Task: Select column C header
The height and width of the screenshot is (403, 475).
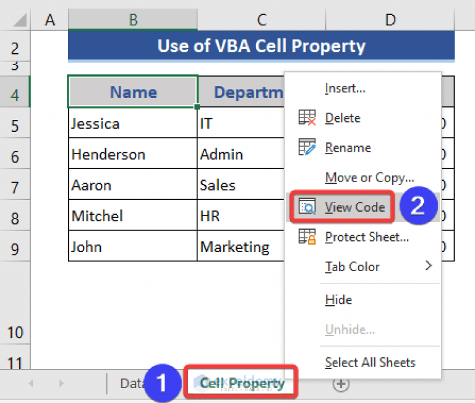Action: (262, 20)
